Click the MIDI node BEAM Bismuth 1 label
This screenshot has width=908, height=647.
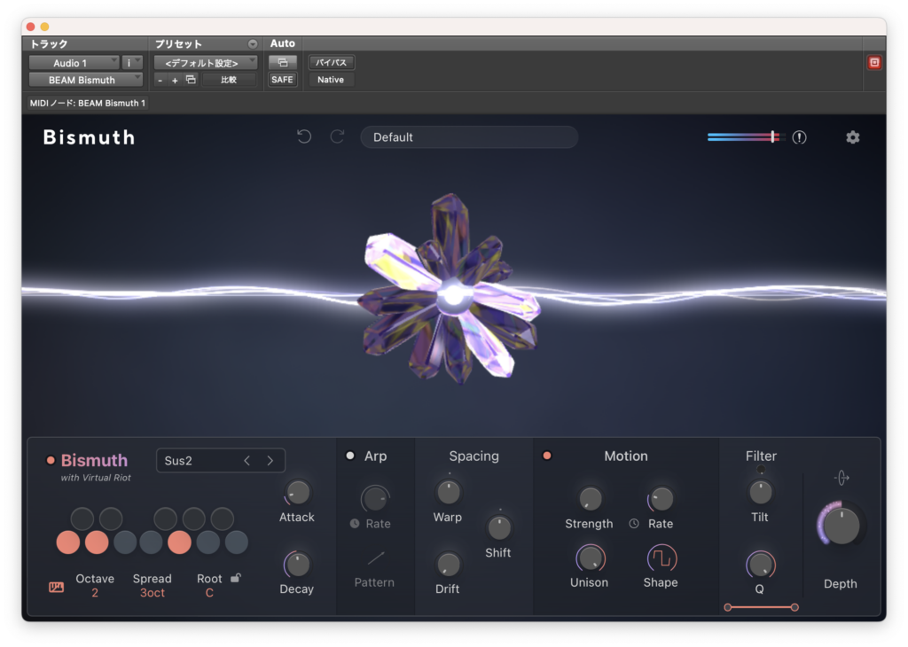88,103
